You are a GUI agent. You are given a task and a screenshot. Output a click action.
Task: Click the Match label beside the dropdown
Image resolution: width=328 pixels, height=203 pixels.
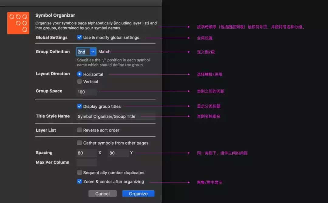104,52
